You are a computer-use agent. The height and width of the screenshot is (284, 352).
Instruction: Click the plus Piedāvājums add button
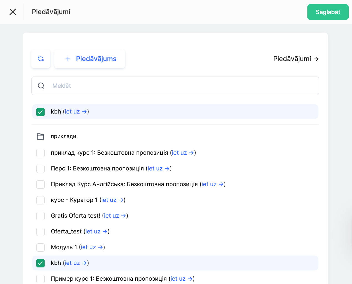point(90,59)
